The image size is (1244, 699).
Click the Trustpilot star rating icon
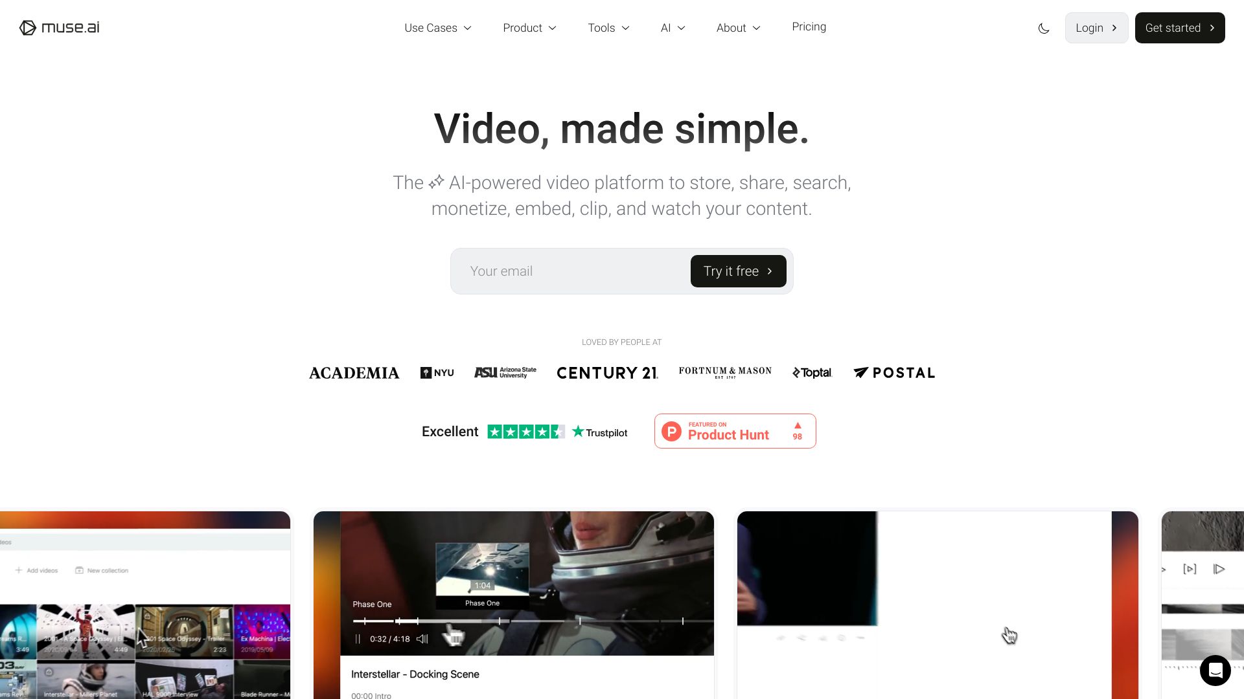(525, 432)
